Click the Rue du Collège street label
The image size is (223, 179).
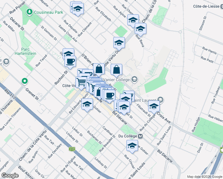click(x=148, y=123)
